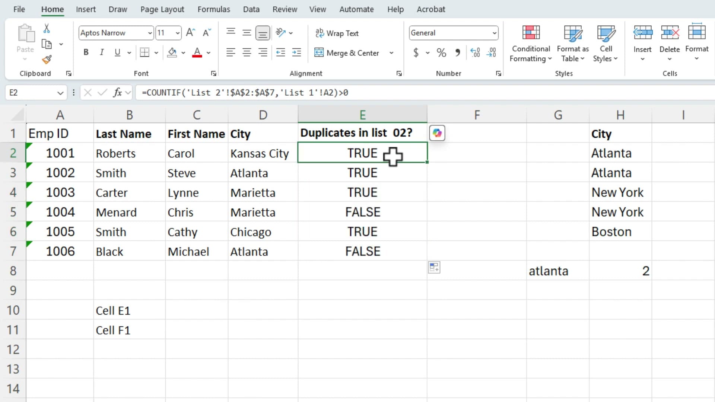Open the Data menu tab
Screen dimensions: 715x402
pyautogui.click(x=251, y=9)
